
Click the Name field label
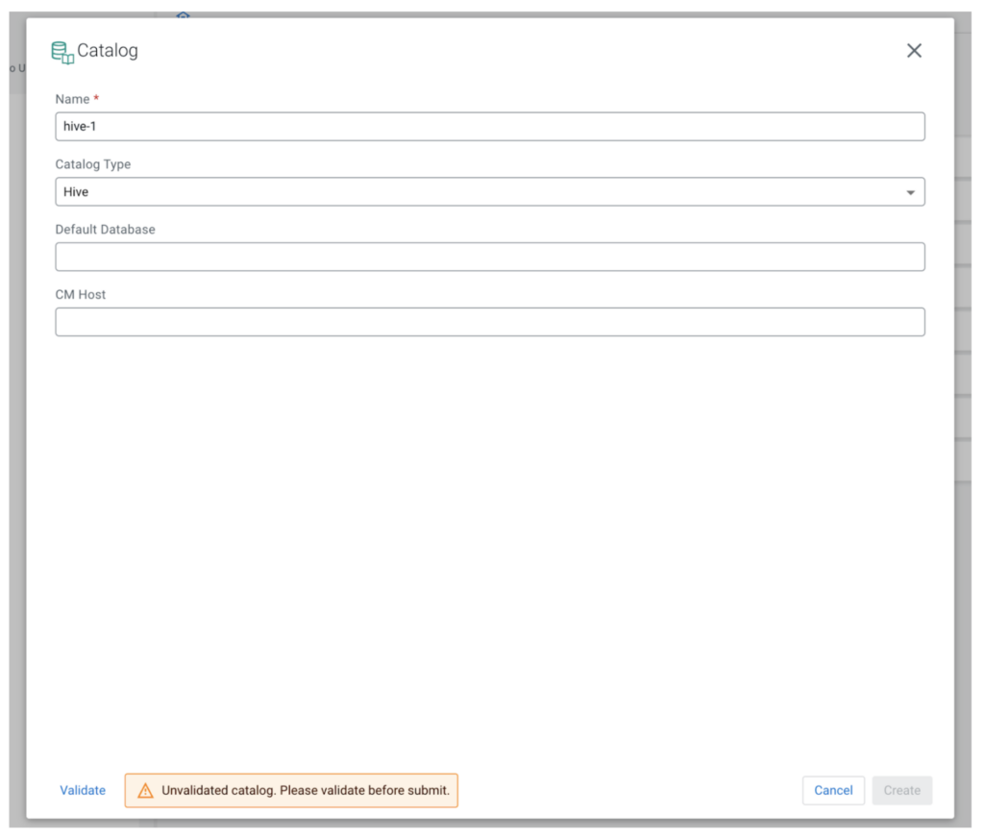(72, 99)
